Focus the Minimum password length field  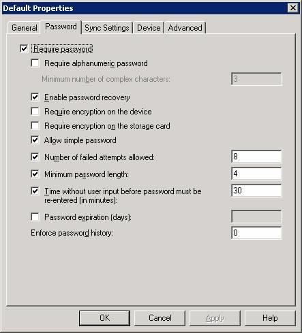tap(256, 174)
